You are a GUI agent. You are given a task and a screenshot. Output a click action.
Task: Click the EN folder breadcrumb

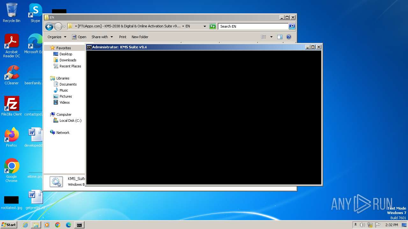coord(188,26)
